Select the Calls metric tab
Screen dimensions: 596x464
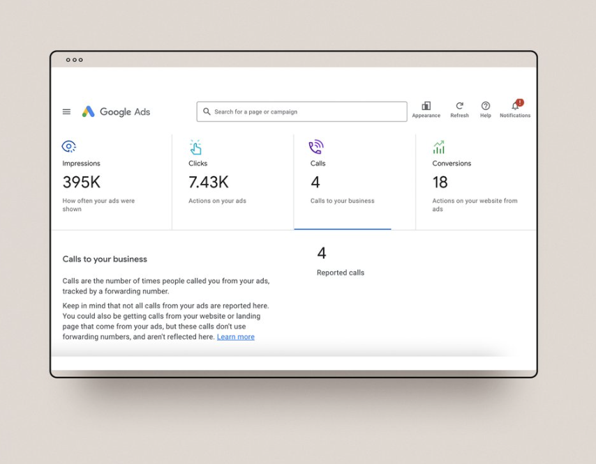point(355,182)
